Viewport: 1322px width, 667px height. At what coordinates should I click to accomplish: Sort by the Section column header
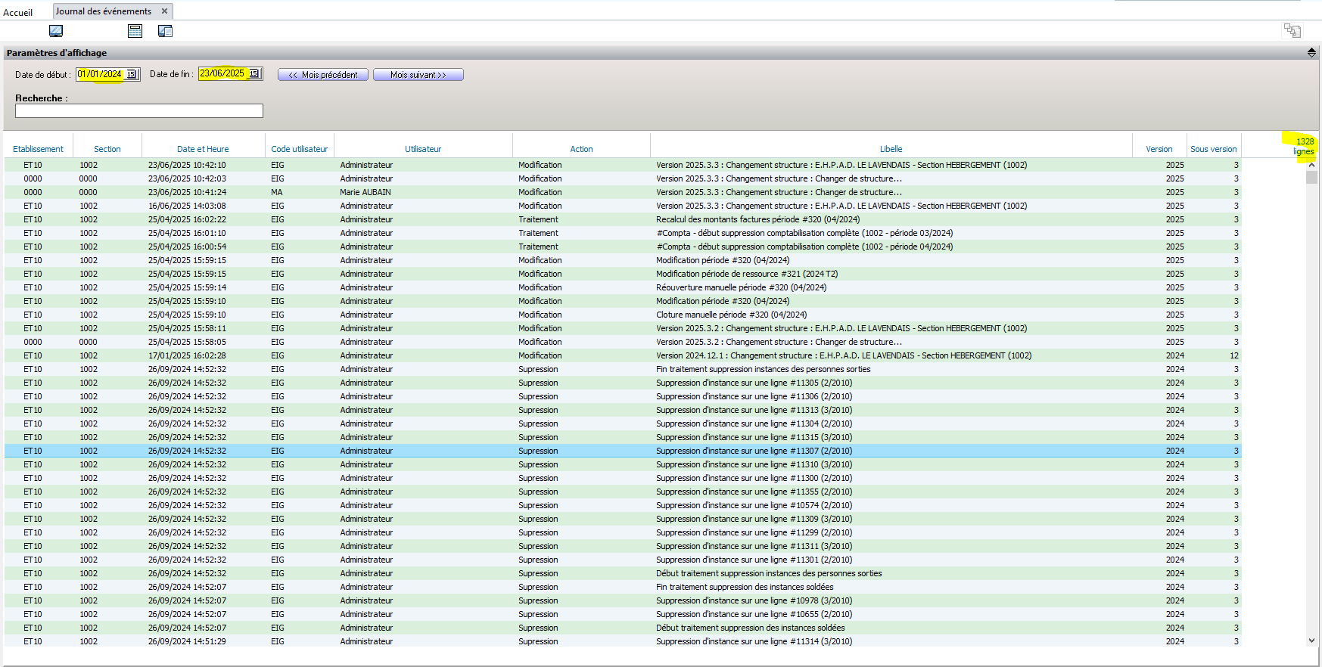(107, 149)
